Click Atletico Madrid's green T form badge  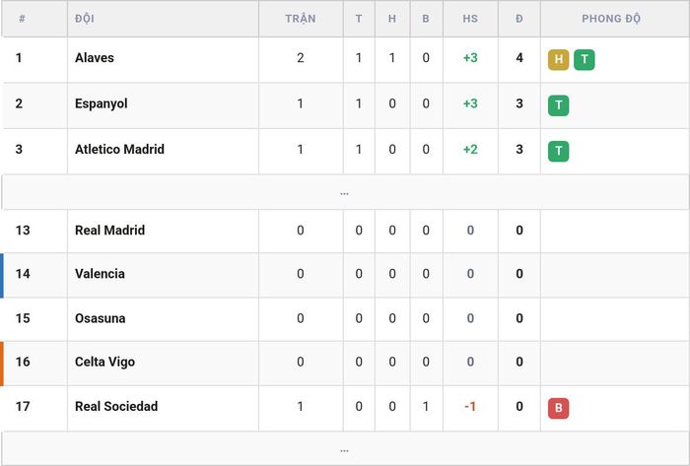(558, 152)
